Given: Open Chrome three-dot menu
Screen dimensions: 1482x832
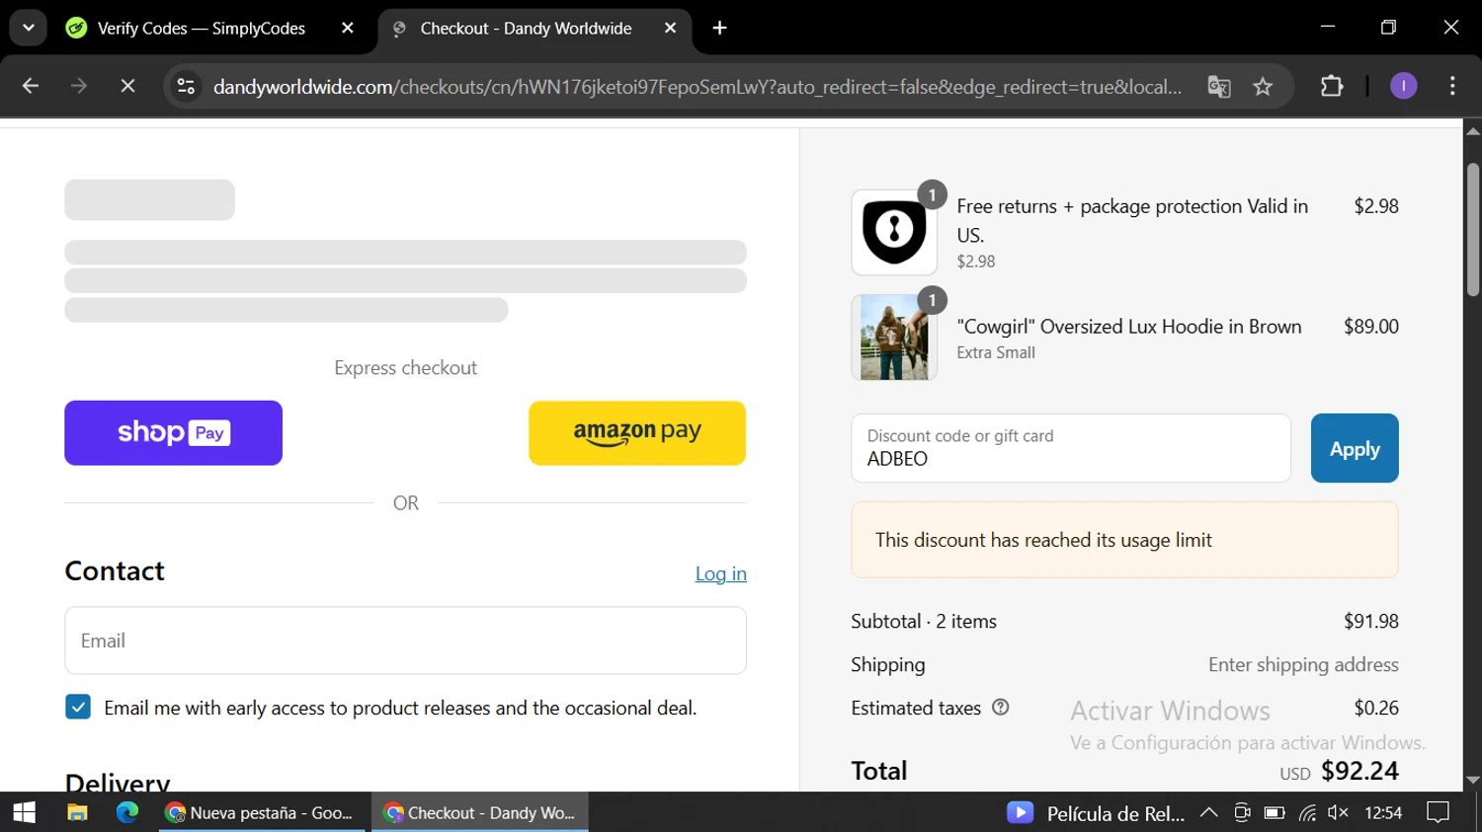Looking at the screenshot, I should tap(1451, 87).
